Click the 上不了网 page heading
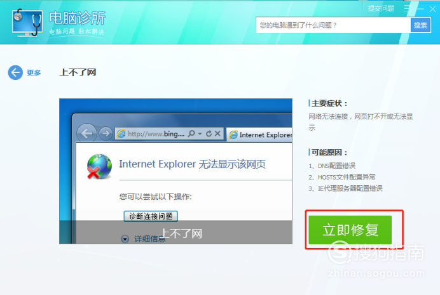Screen dimensions: 440x295 [78, 72]
